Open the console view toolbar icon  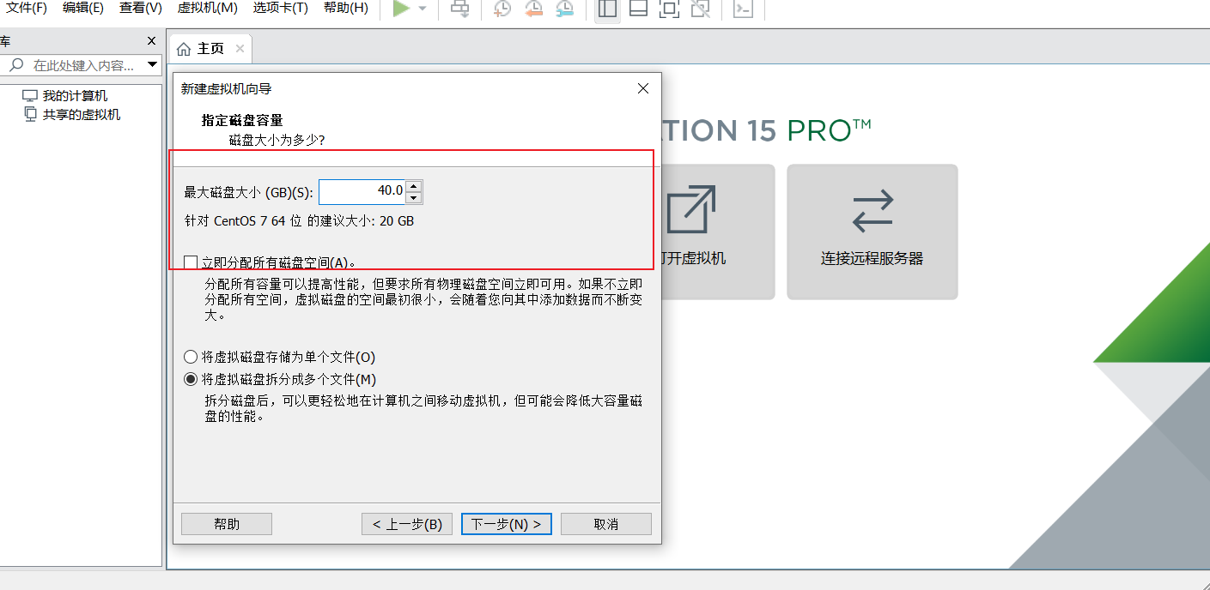[x=743, y=9]
